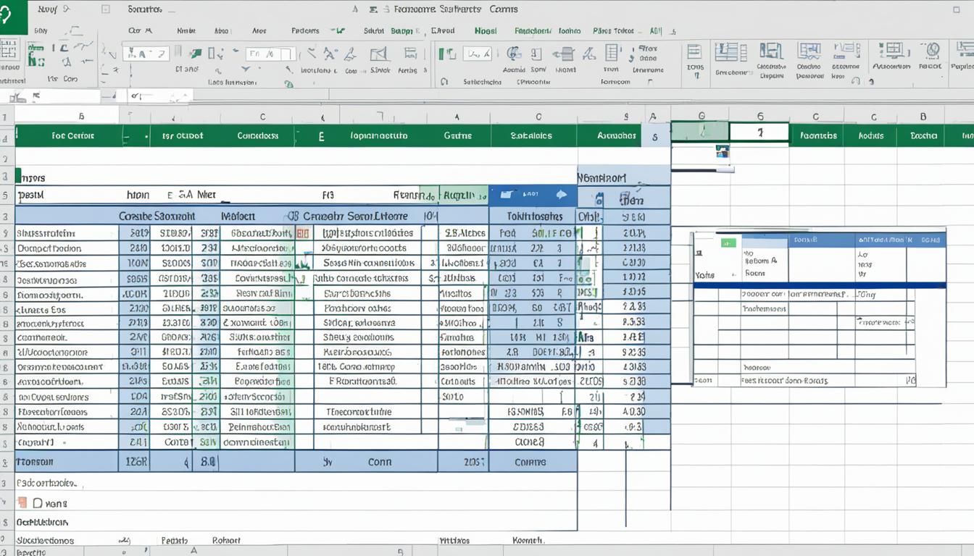The width and height of the screenshot is (974, 556).
Task: Toggle the small checkbox in the quick access toolbar
Action: 106,8
